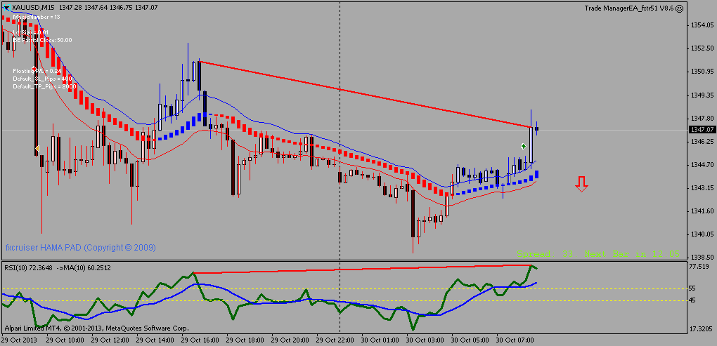Select the red trendline in the RSI window
717x346 pixels.
[362, 269]
